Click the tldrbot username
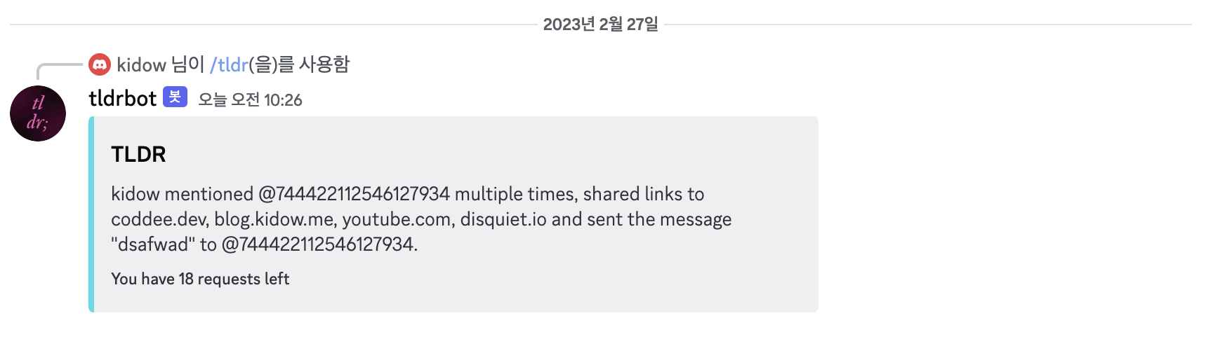 click(x=123, y=99)
